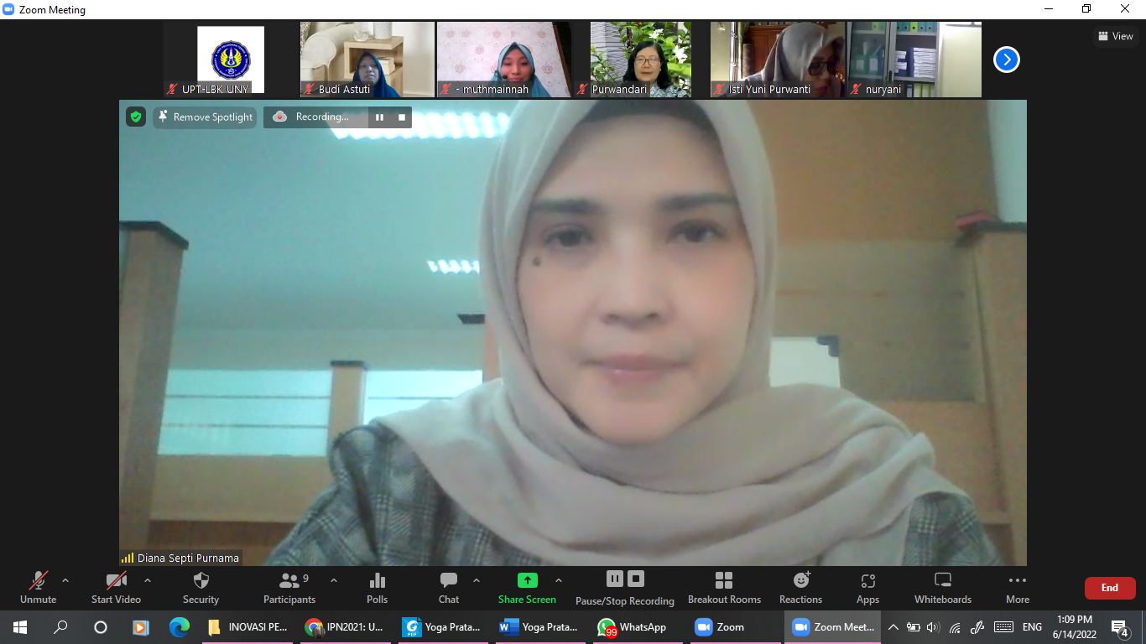The height and width of the screenshot is (644, 1146).
Task: Mute the microphone
Action: click(38, 587)
